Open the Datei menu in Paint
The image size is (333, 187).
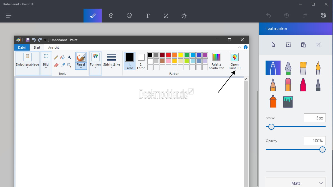click(x=22, y=48)
